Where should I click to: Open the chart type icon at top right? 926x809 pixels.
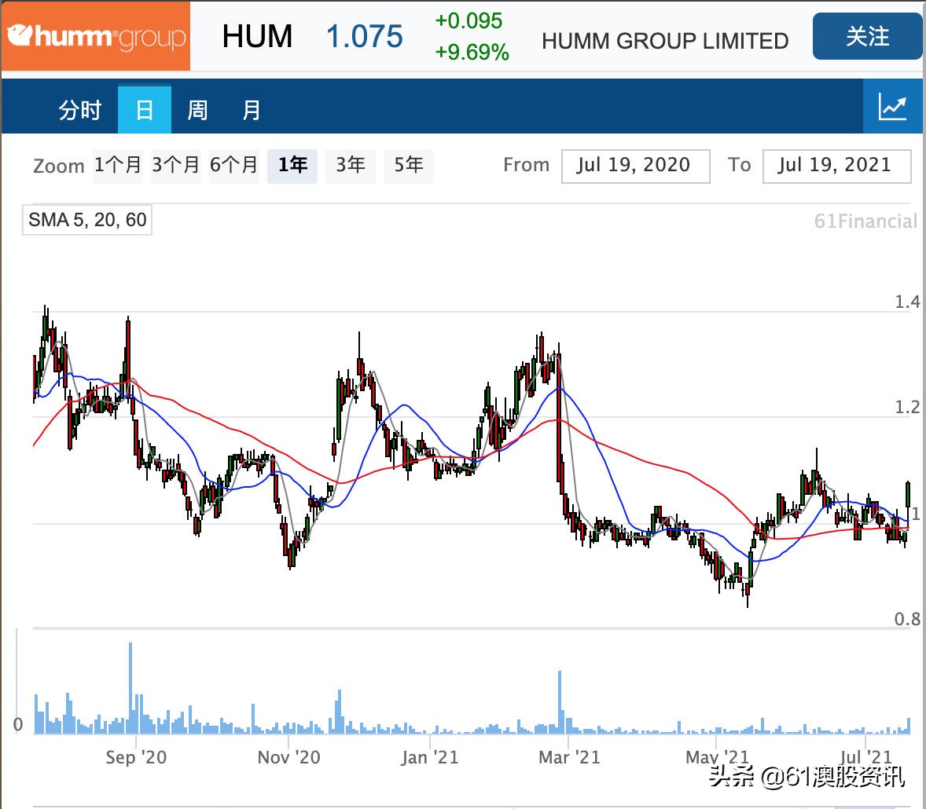click(x=893, y=106)
